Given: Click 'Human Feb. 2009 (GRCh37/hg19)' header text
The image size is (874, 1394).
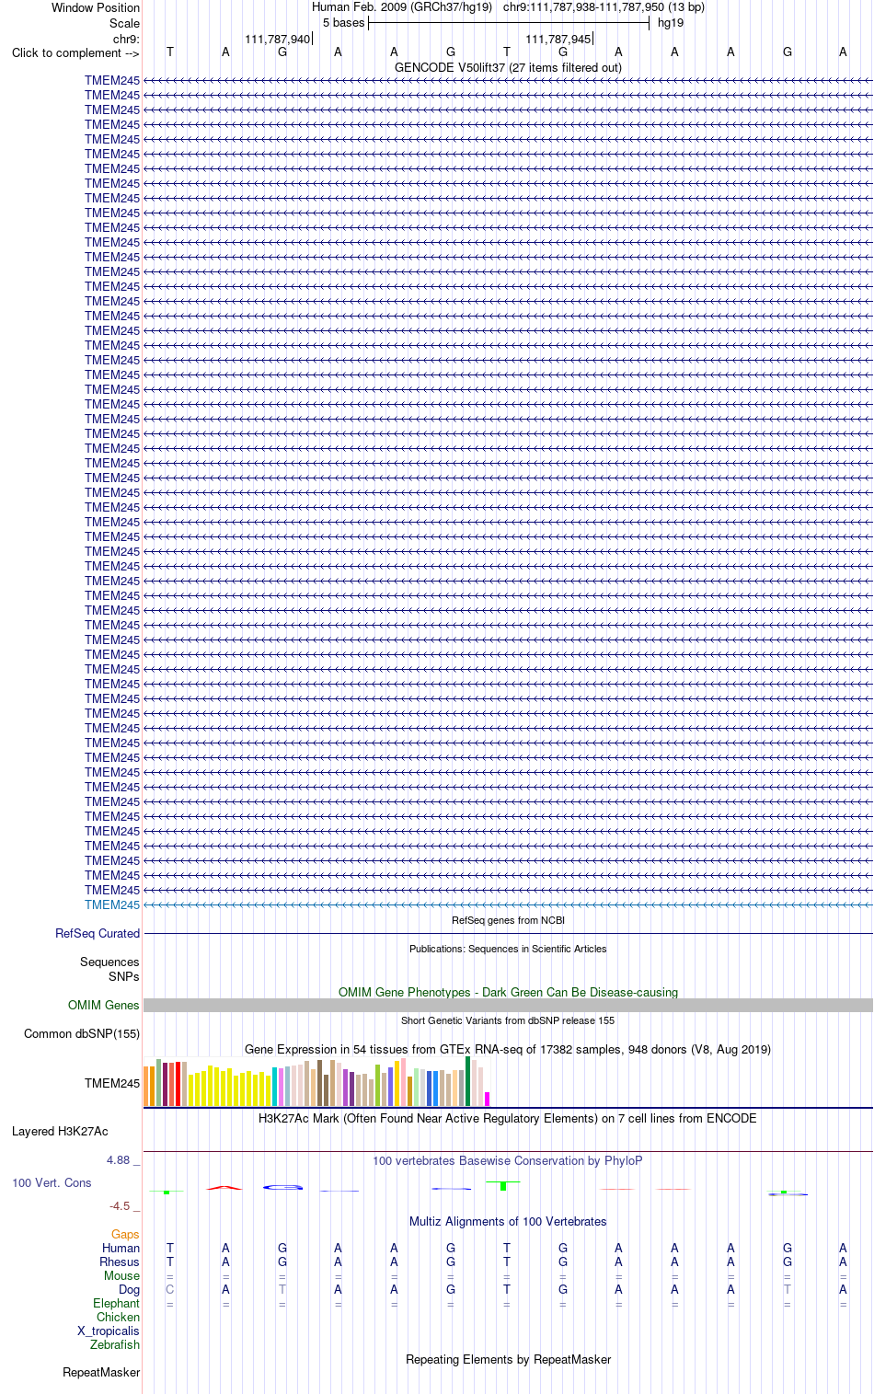Looking at the screenshot, I should (402, 6).
